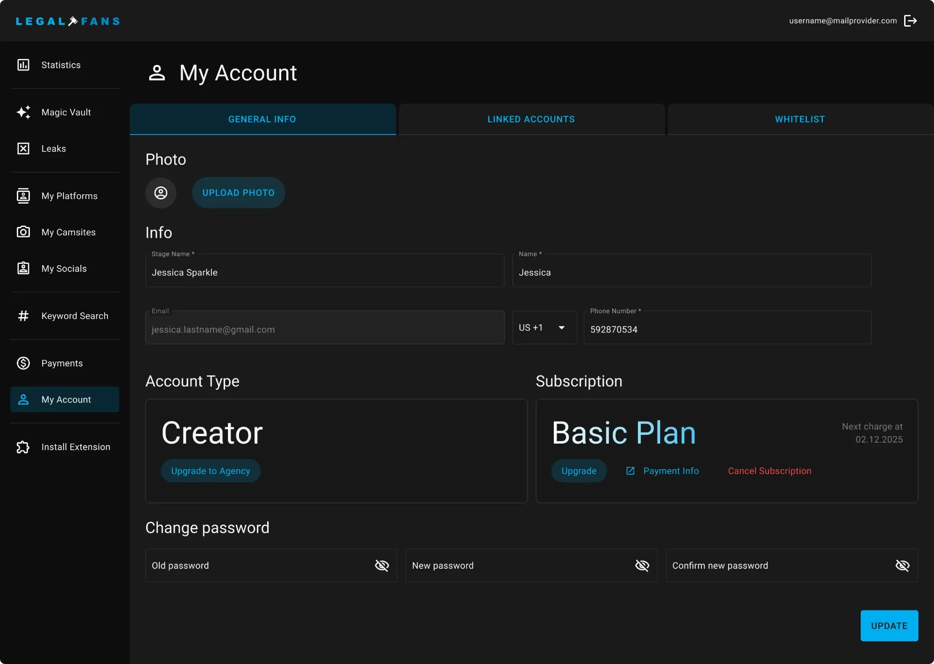This screenshot has width=934, height=664.
Task: Click the logout icon beside the email
Action: [x=910, y=21]
